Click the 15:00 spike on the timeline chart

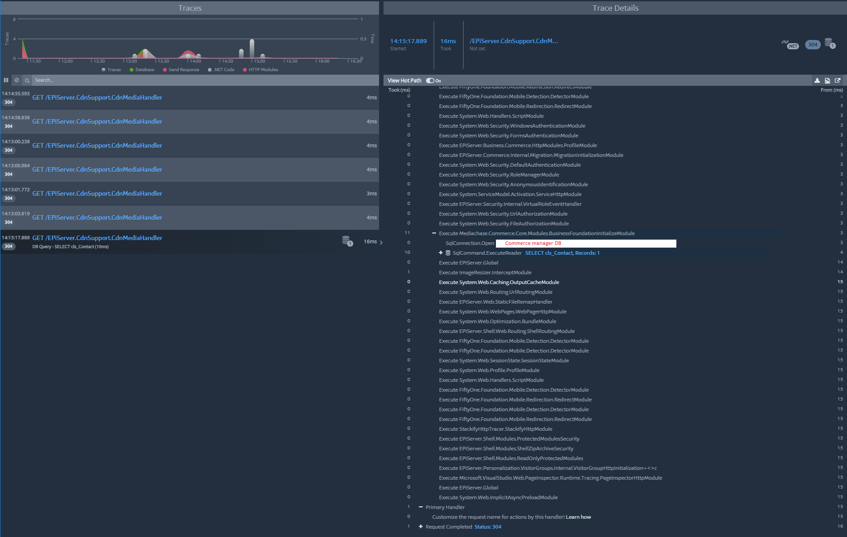(x=252, y=48)
